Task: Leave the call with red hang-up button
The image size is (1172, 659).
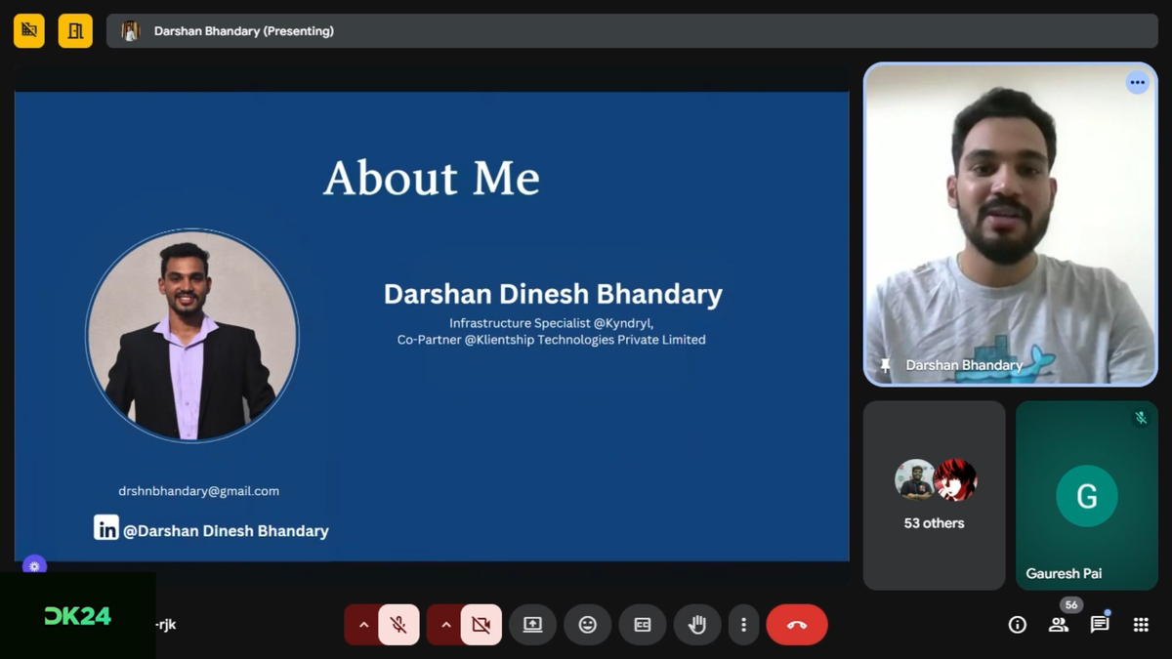Action: [796, 625]
